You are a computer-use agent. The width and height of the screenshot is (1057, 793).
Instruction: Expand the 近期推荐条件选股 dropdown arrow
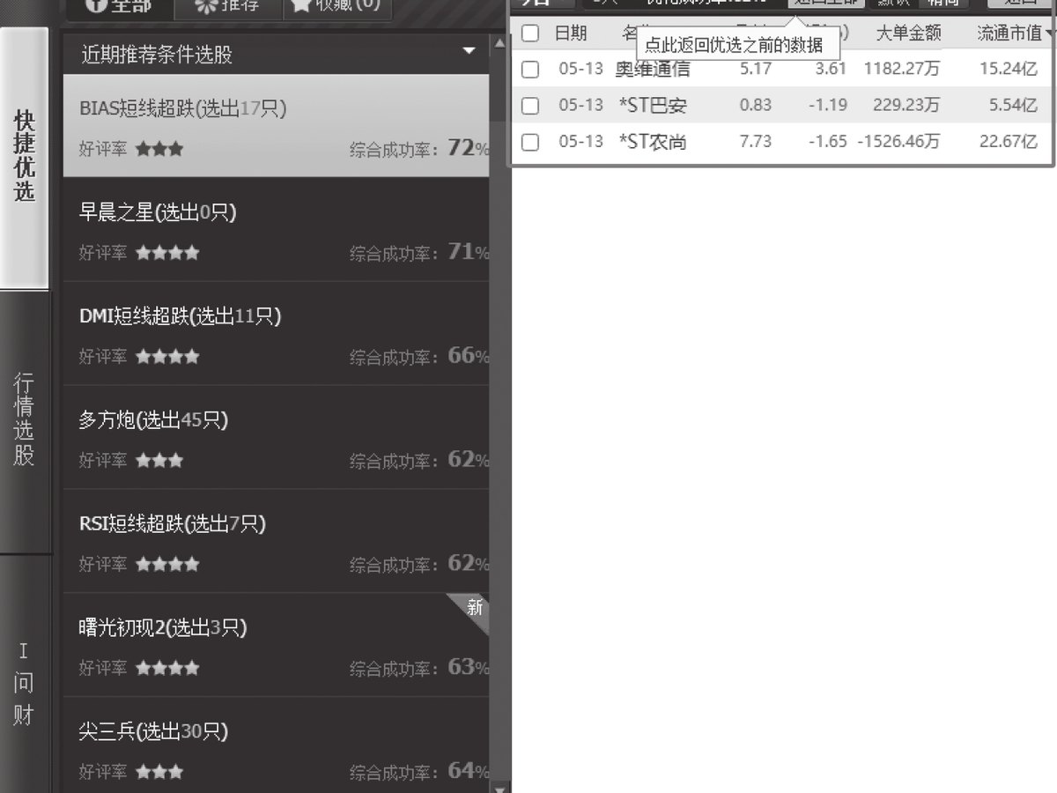click(x=469, y=52)
